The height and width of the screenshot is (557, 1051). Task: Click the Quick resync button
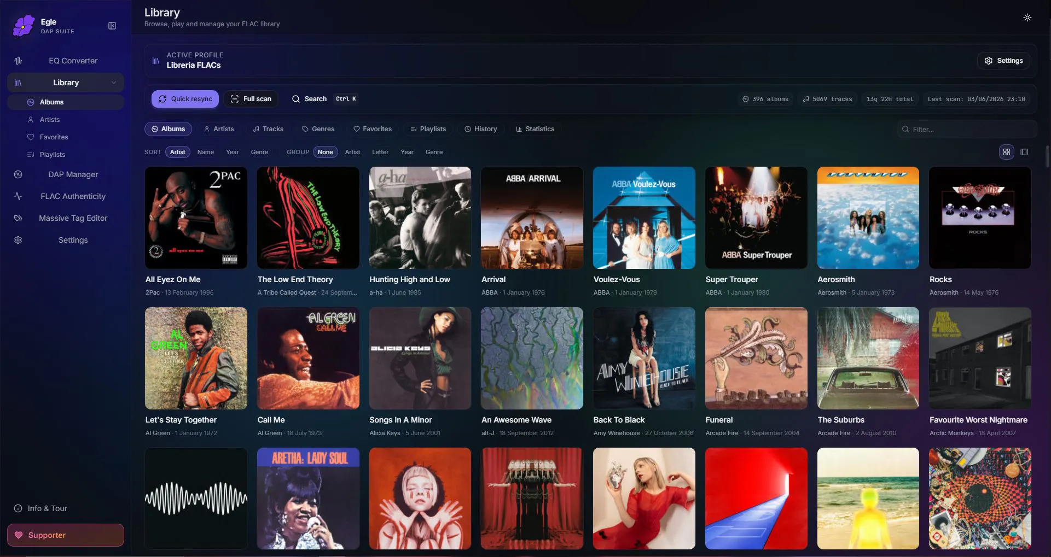tap(185, 99)
